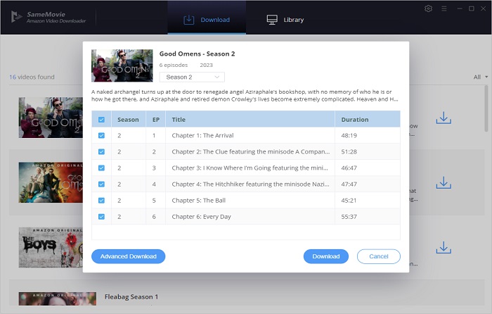492x314 pixels.
Task: Cancel the episode selection dialog
Action: 378,256
